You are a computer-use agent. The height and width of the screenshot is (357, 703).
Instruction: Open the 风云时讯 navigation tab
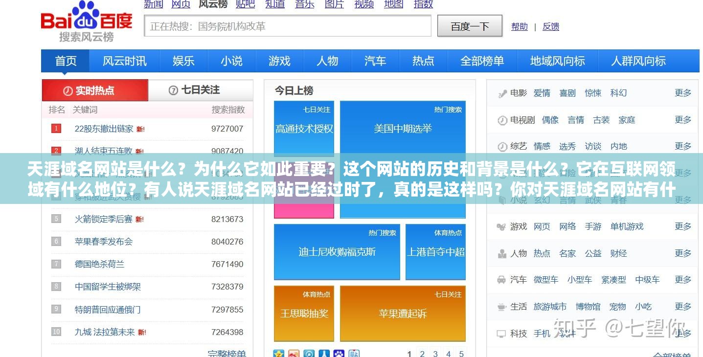tap(125, 61)
